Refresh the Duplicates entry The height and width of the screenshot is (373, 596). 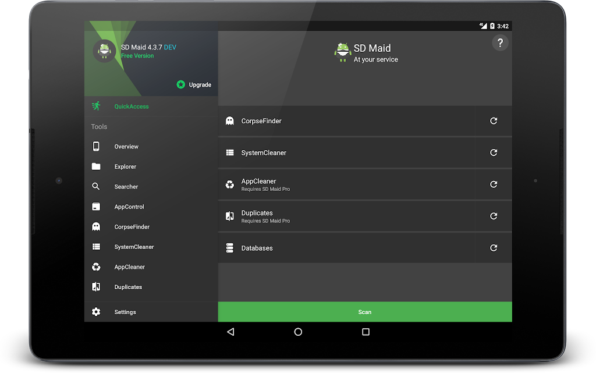click(494, 216)
